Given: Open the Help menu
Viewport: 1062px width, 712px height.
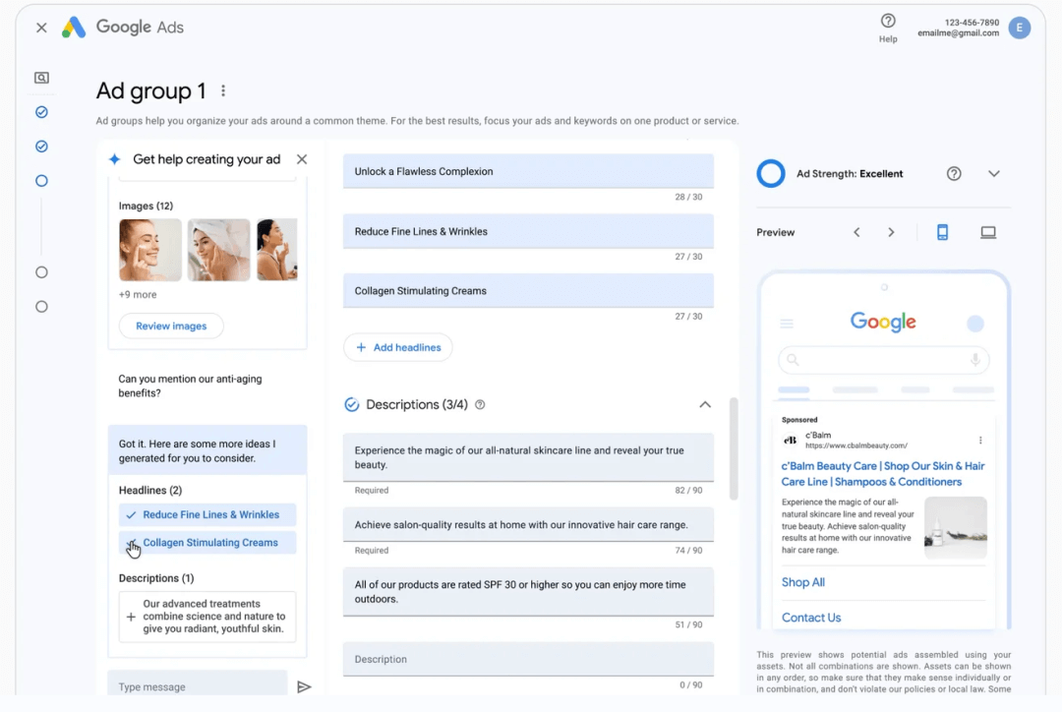Looking at the screenshot, I should click(888, 28).
